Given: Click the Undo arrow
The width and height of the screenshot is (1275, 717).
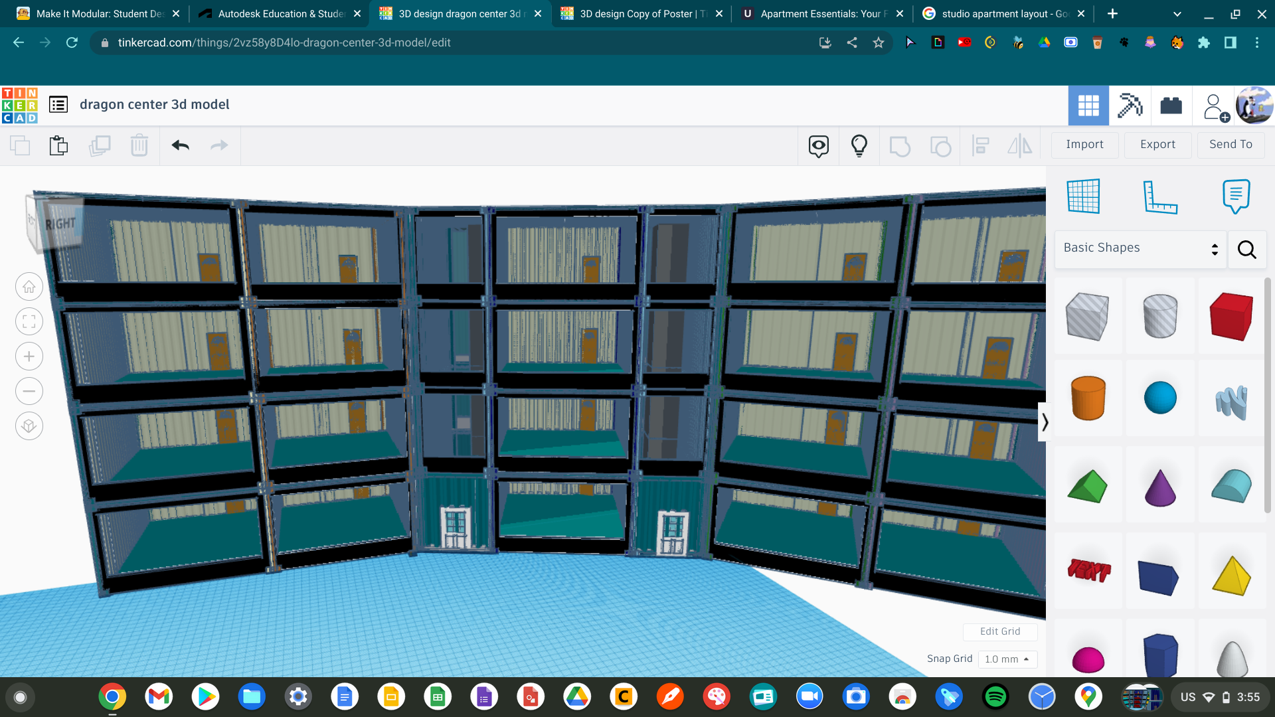Looking at the screenshot, I should point(179,145).
